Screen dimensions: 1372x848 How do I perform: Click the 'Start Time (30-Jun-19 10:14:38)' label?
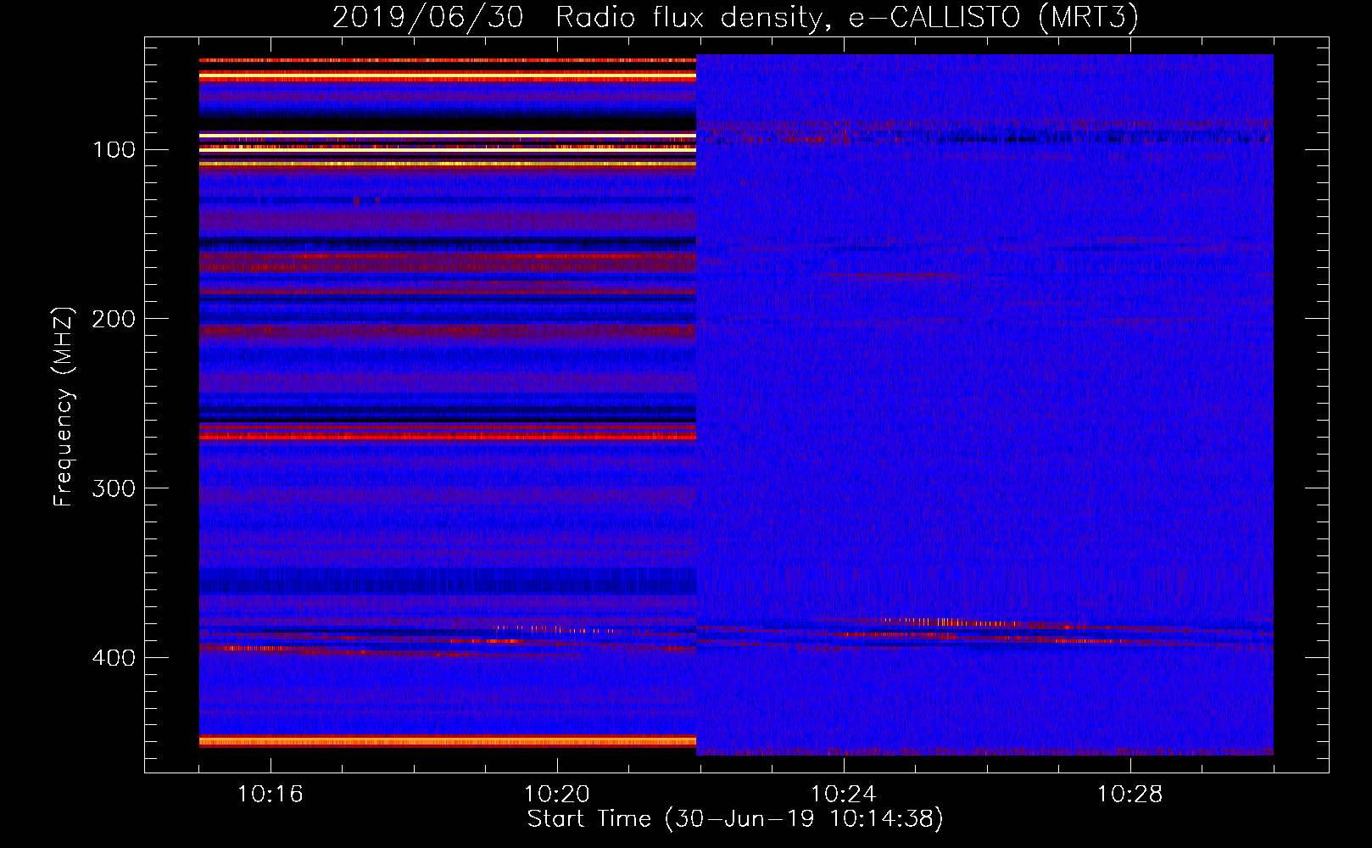click(x=735, y=819)
